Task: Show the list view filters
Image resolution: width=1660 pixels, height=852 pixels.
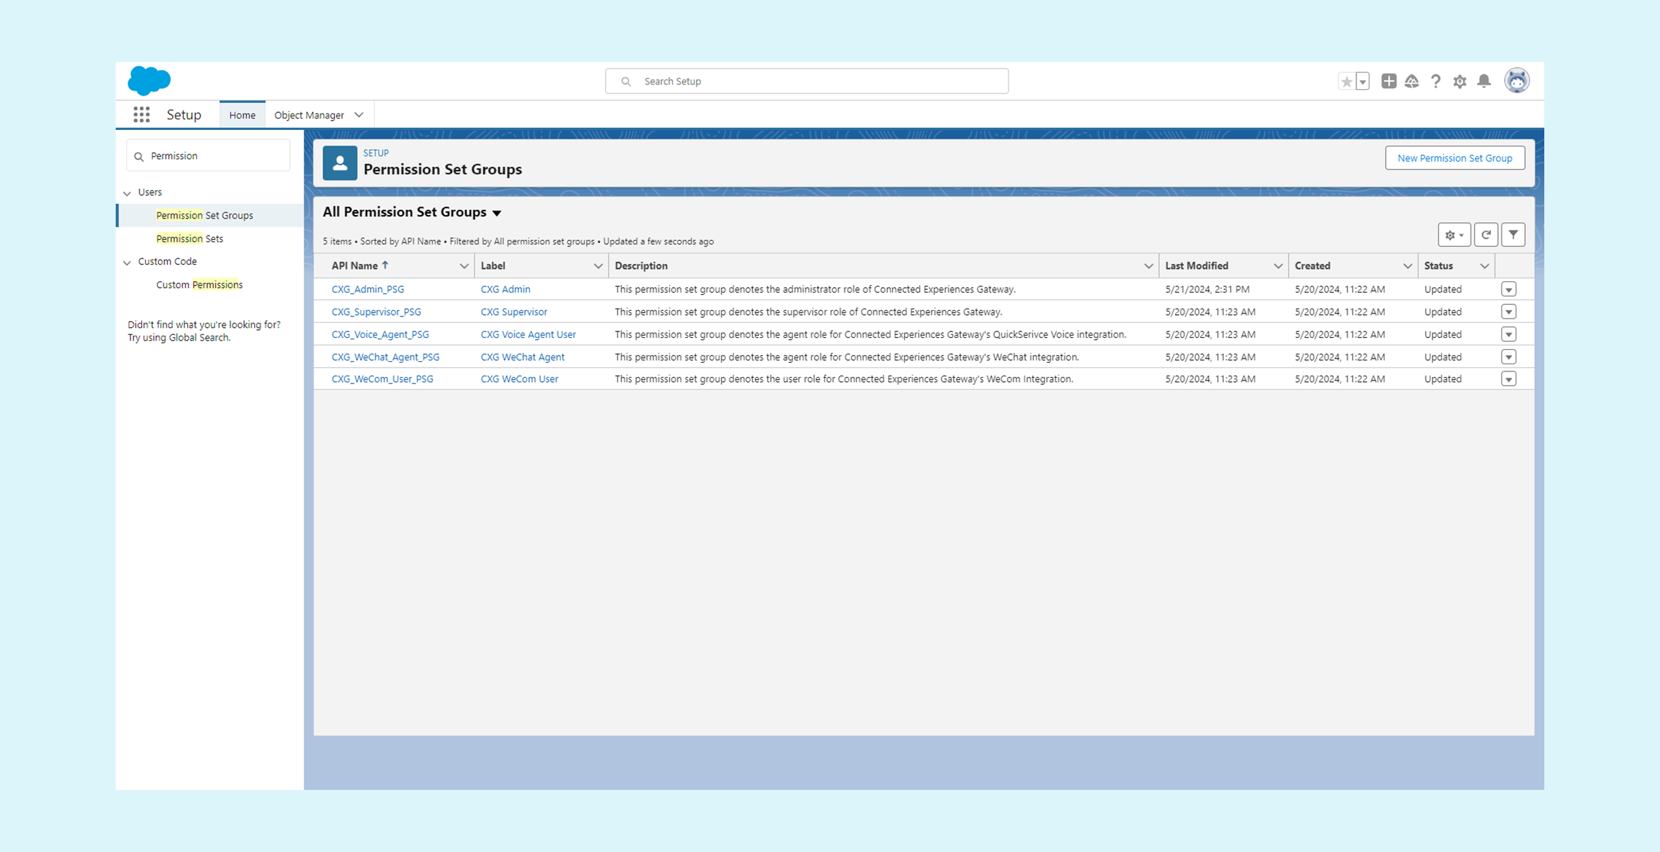Action: pos(1513,235)
